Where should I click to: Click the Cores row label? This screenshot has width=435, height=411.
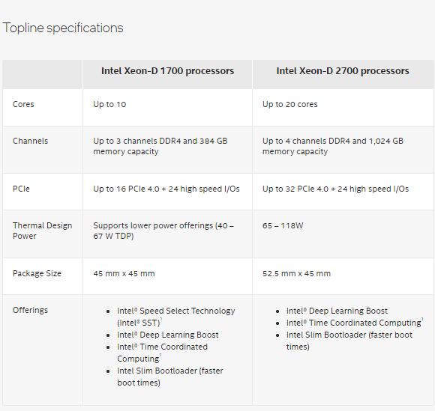pos(23,104)
